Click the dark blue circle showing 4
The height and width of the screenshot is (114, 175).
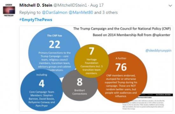point(42,90)
